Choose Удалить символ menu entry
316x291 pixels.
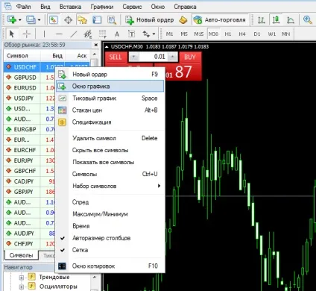pyautogui.click(x=110, y=138)
